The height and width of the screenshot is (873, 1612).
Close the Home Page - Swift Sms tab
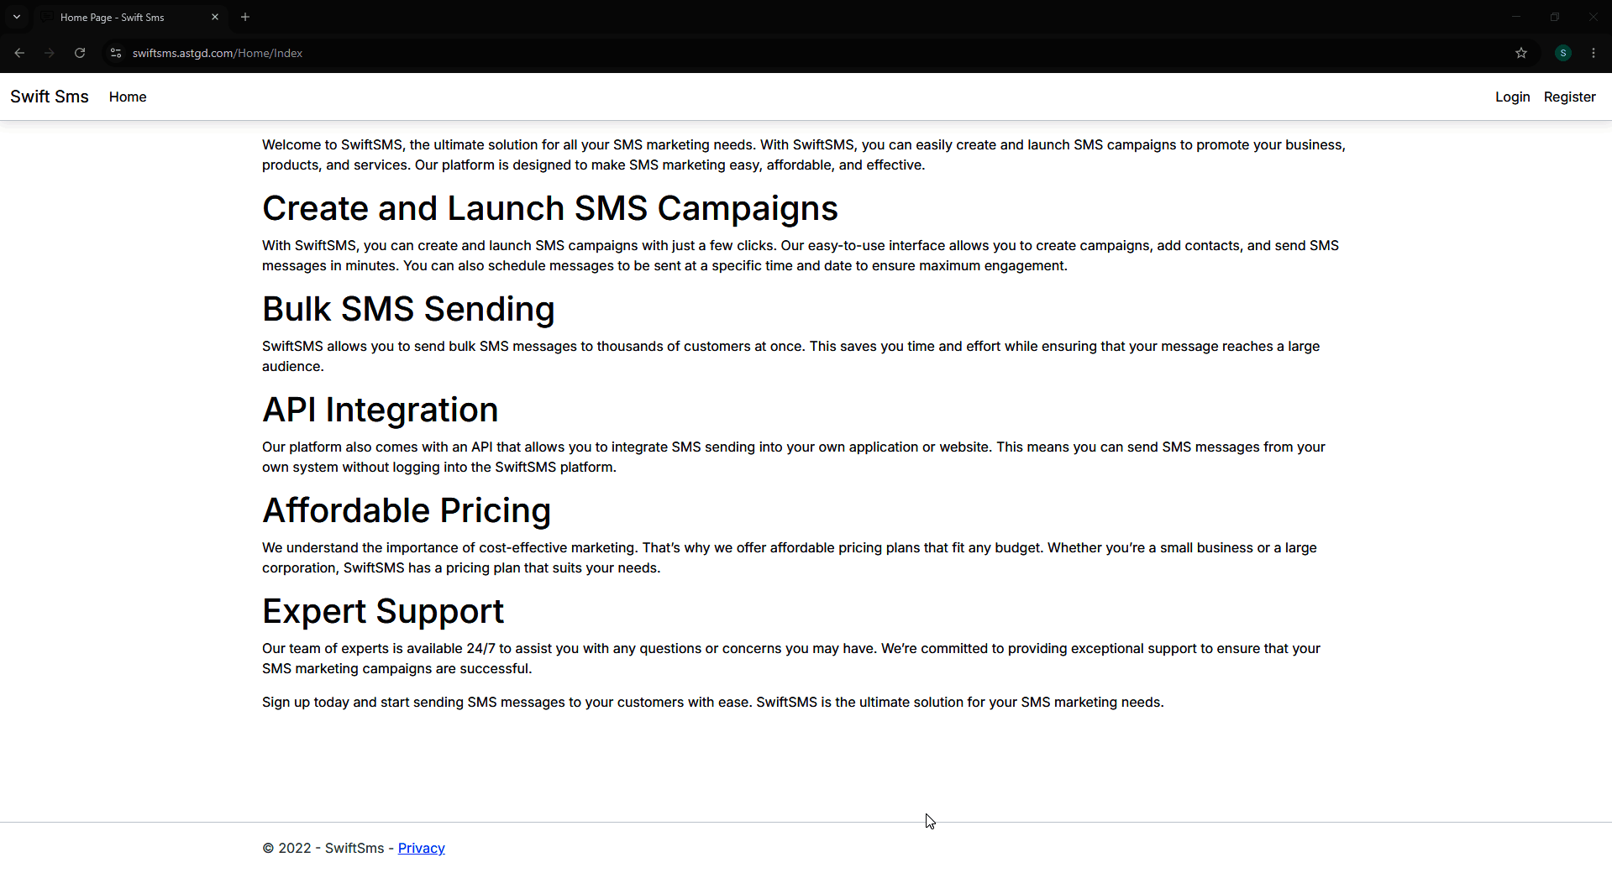[215, 17]
